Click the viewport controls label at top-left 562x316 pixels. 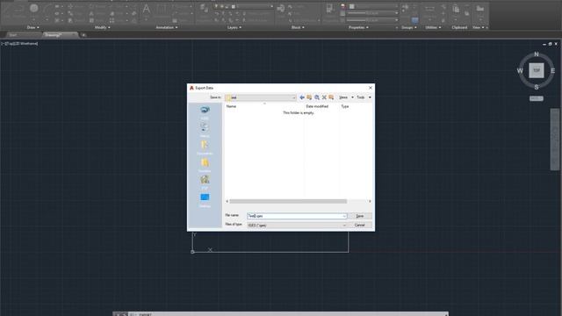tap(19, 43)
